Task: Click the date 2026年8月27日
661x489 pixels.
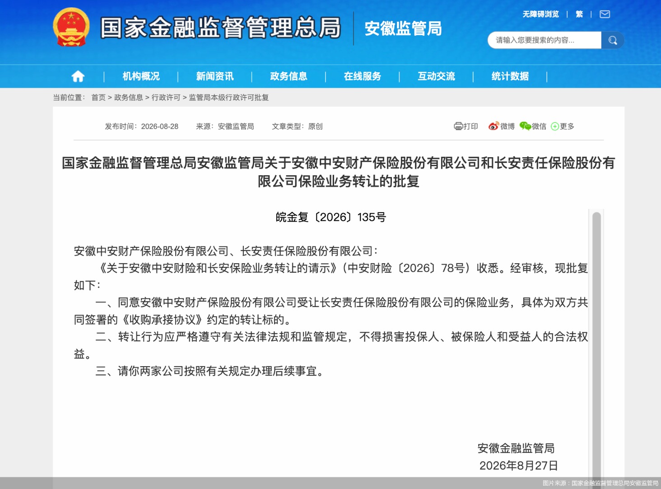Action: pos(519,466)
